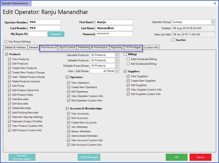Switch to the Stock Control tab

tap(67, 47)
